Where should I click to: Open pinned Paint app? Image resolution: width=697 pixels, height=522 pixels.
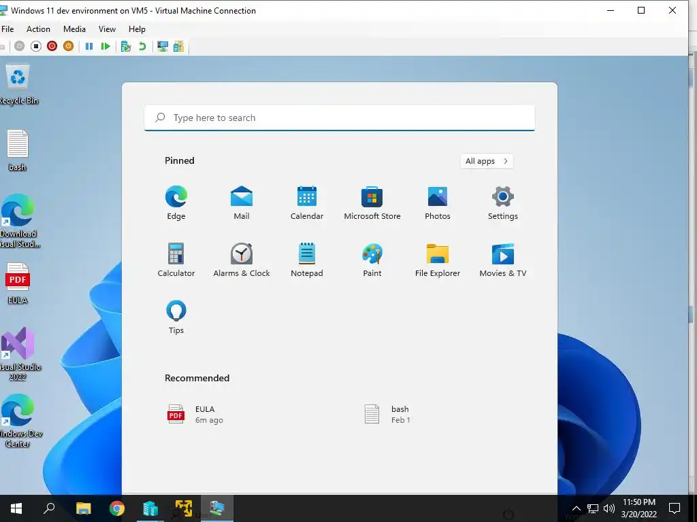pos(372,260)
